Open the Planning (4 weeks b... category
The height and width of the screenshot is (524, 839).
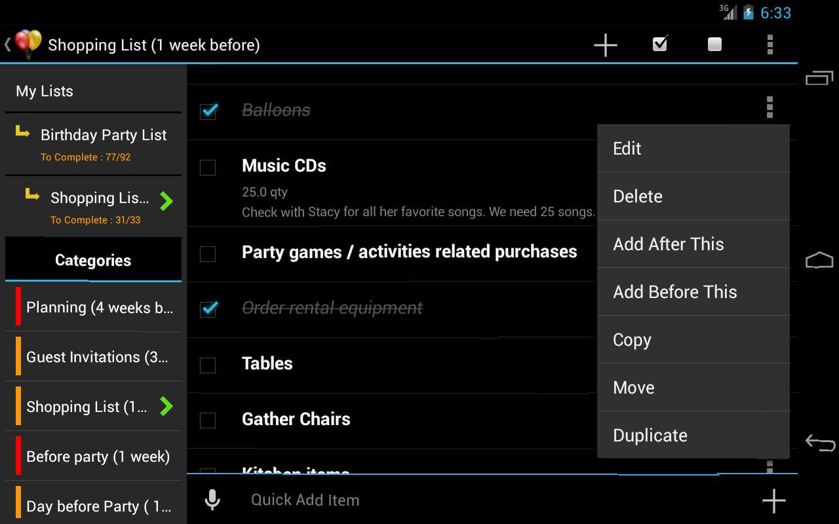pyautogui.click(x=94, y=307)
